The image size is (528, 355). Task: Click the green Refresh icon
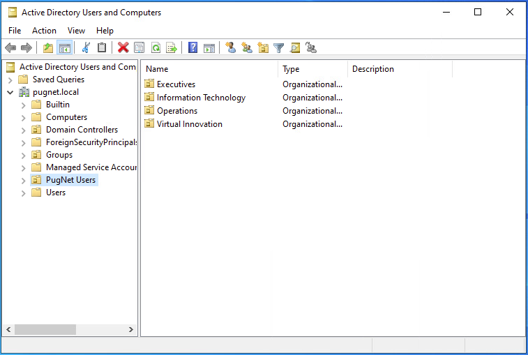click(x=156, y=48)
